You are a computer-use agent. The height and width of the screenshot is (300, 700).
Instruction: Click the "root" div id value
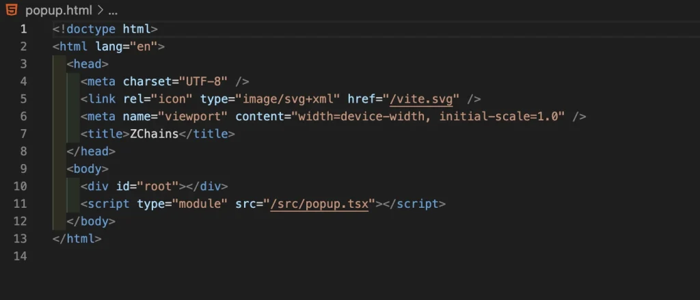click(x=159, y=187)
